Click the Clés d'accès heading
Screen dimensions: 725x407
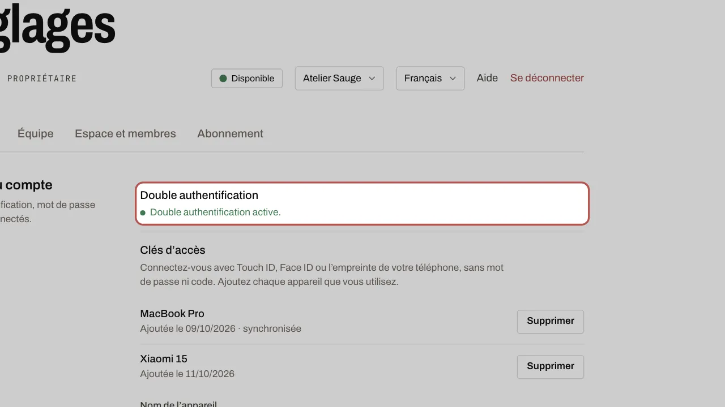[x=173, y=250]
